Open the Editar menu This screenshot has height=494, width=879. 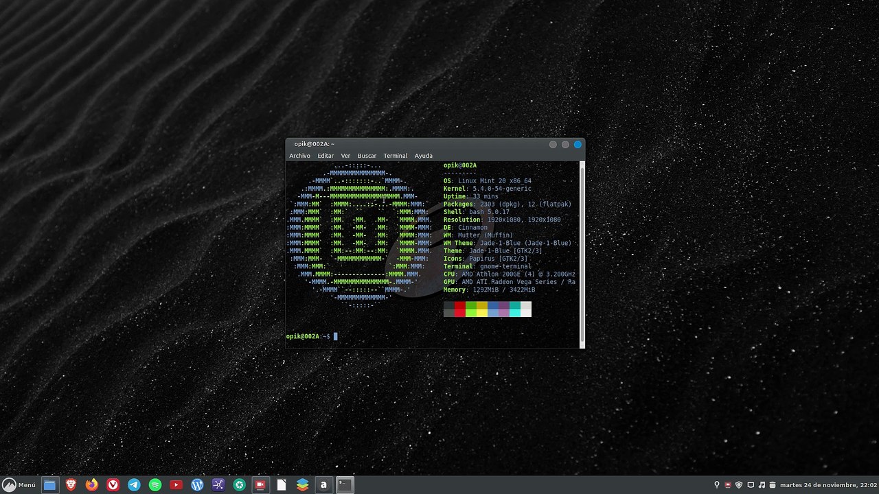[326, 156]
